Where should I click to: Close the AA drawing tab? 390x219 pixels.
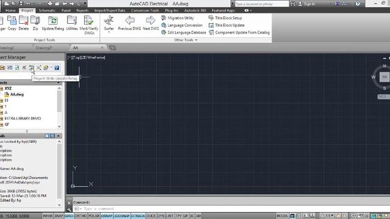(x=102, y=47)
